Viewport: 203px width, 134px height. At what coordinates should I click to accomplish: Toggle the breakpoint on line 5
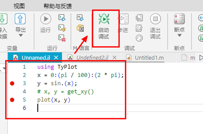click(12, 100)
